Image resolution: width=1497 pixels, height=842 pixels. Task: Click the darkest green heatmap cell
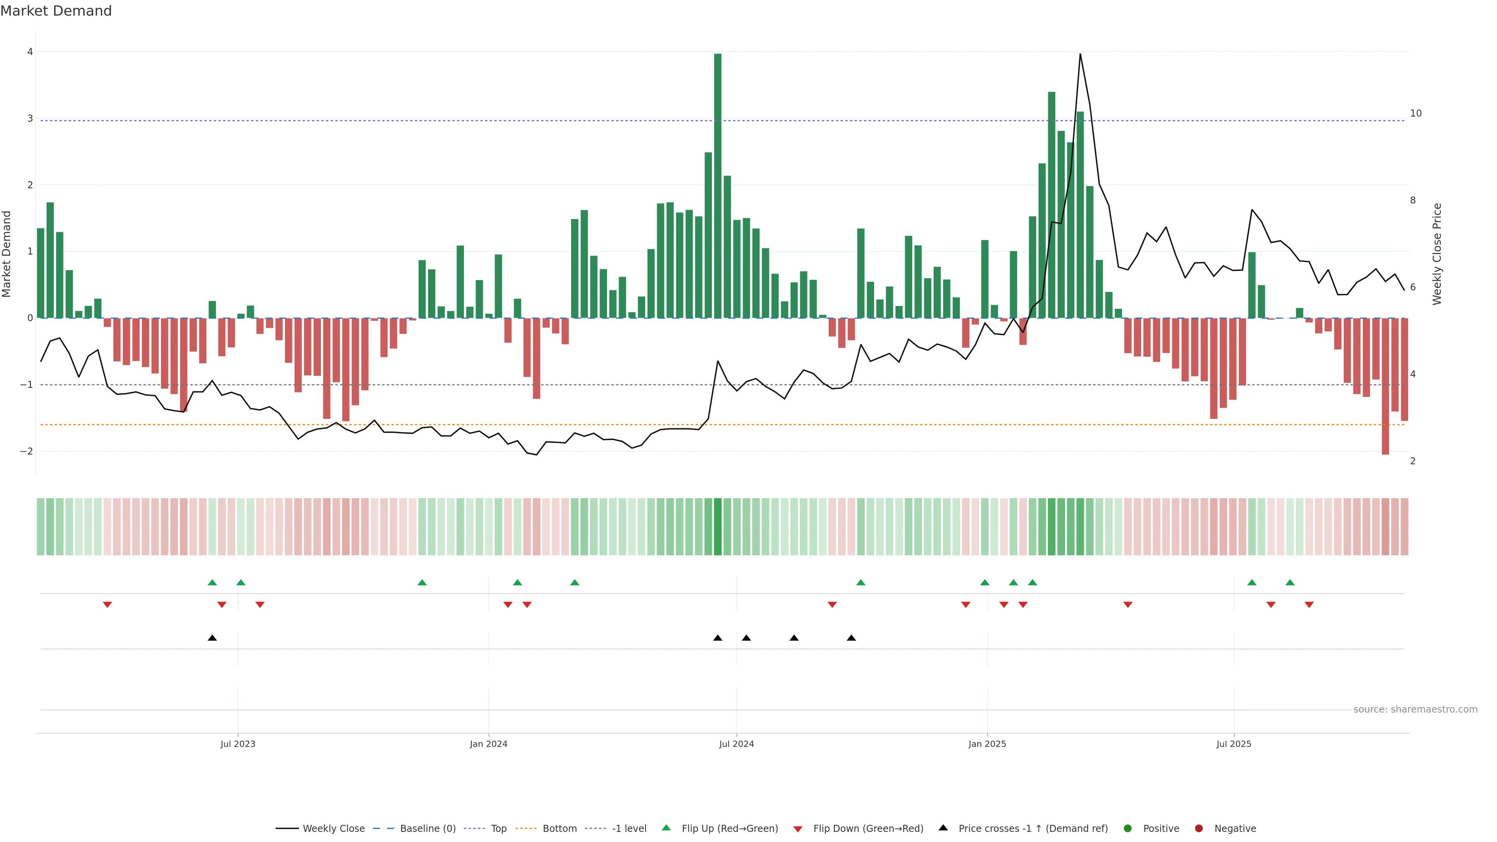(x=718, y=527)
